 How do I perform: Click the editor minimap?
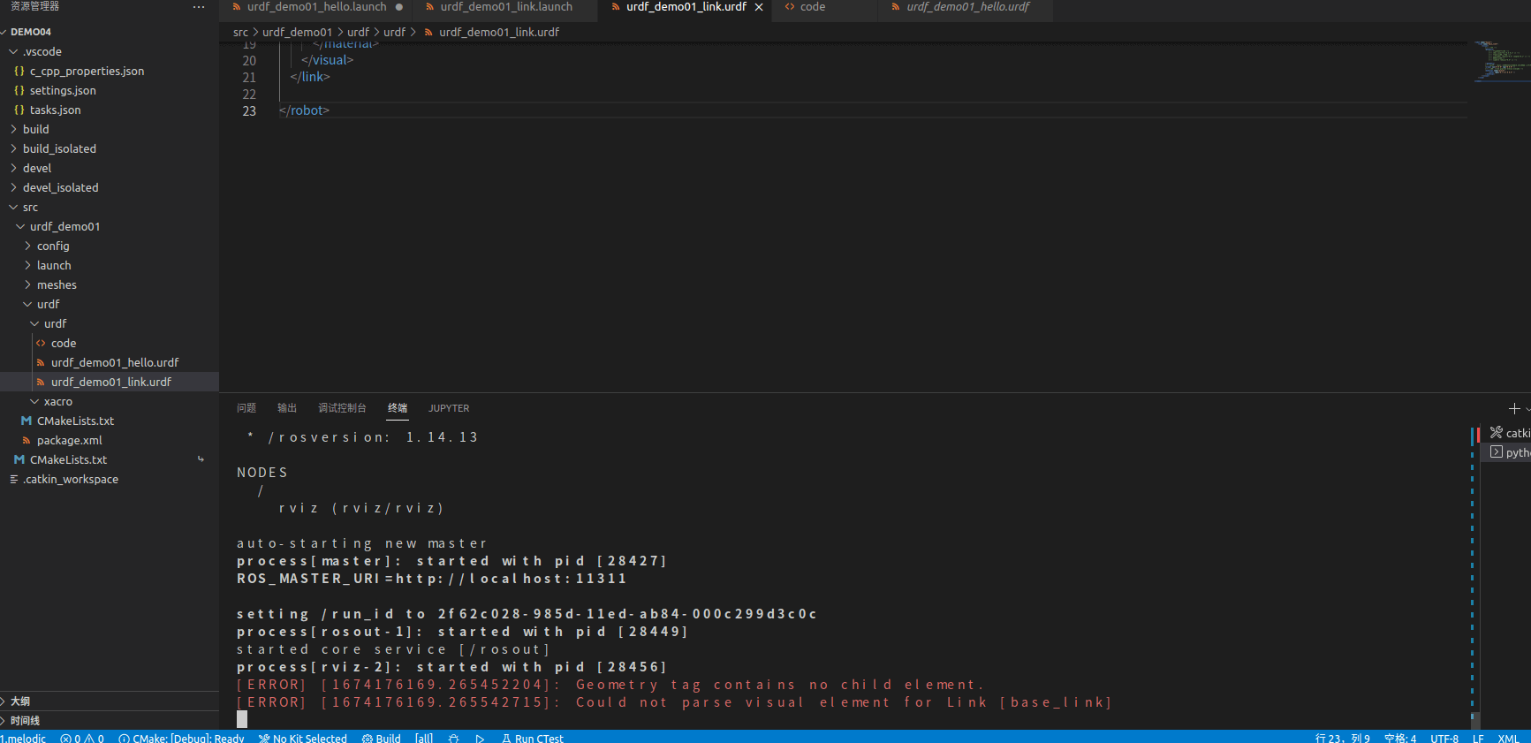click(1501, 60)
